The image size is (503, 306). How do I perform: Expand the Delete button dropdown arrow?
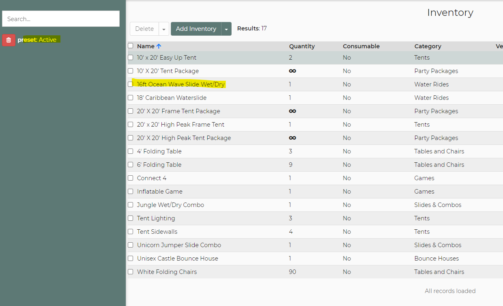tap(163, 29)
